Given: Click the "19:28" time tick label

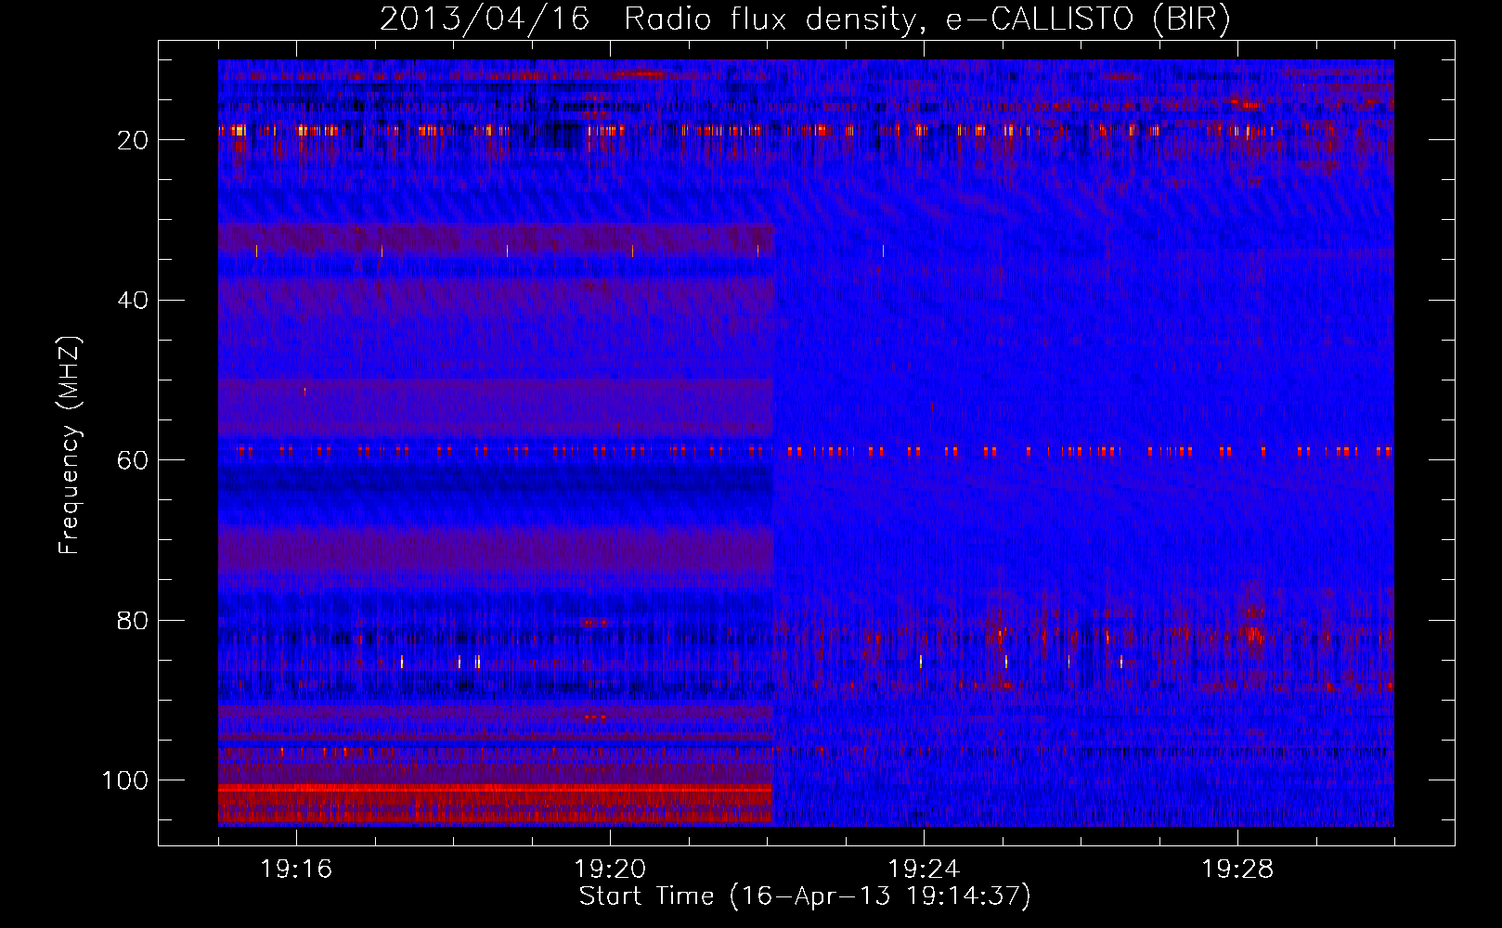Looking at the screenshot, I should click(x=1237, y=870).
